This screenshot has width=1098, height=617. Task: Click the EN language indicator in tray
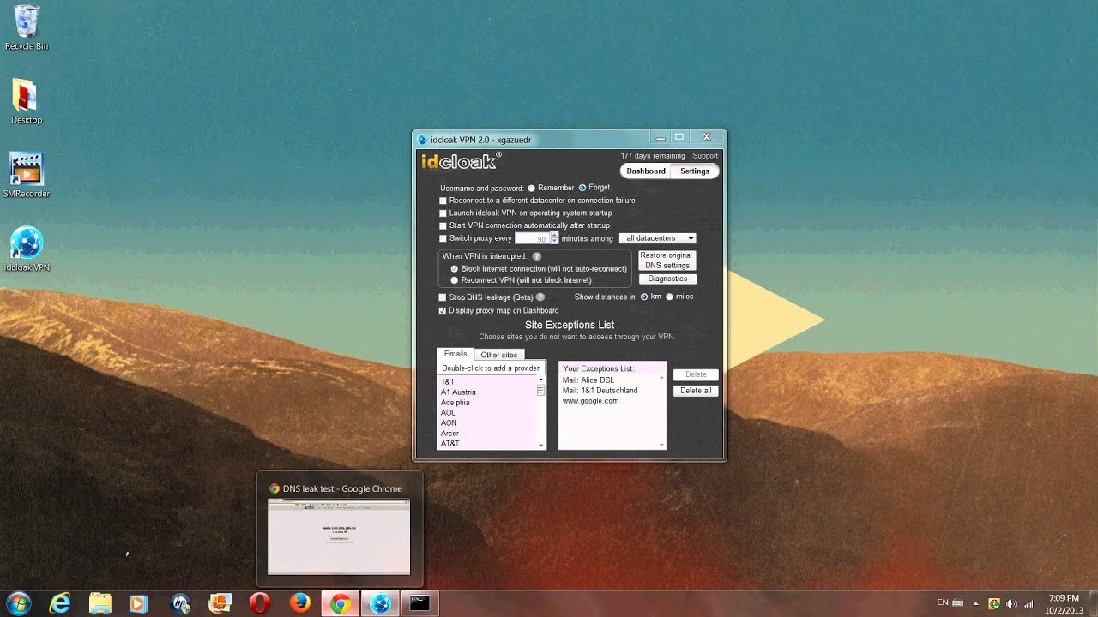(943, 602)
